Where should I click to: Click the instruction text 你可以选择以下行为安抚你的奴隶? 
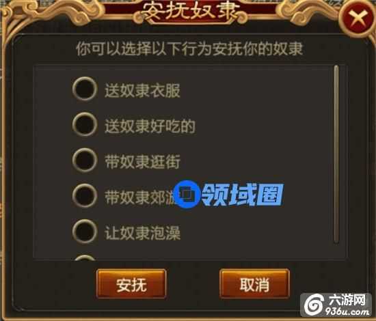point(189,48)
